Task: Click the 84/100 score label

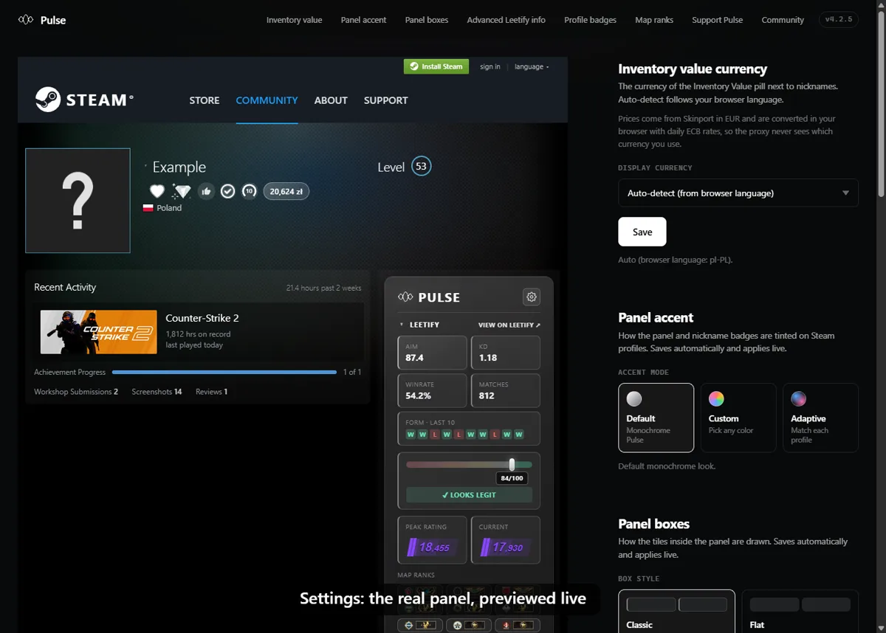Action: [512, 478]
